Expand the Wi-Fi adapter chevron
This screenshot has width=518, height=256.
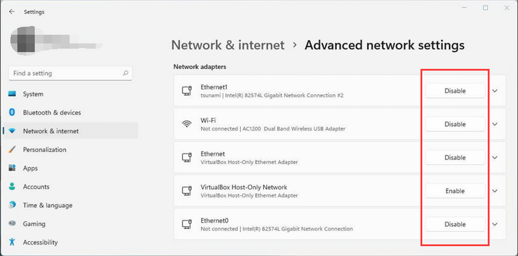[x=495, y=124]
